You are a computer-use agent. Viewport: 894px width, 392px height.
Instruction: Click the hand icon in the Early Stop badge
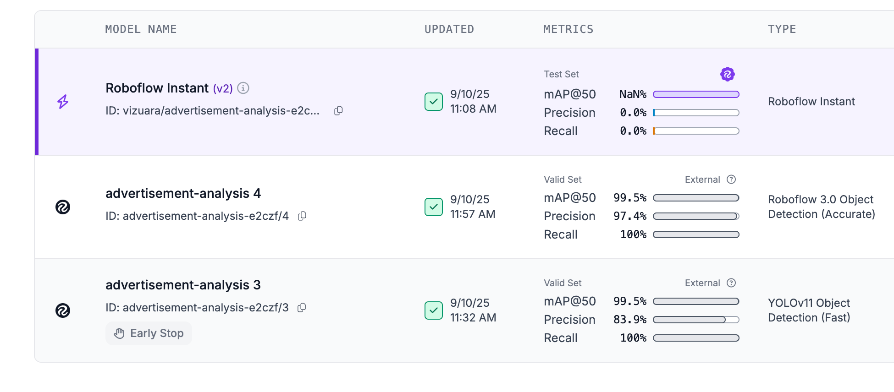click(x=119, y=333)
